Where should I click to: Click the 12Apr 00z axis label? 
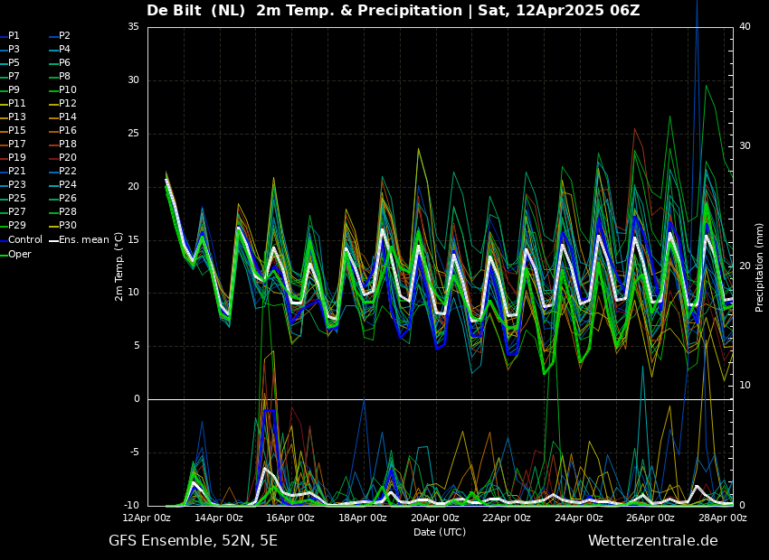[147, 518]
